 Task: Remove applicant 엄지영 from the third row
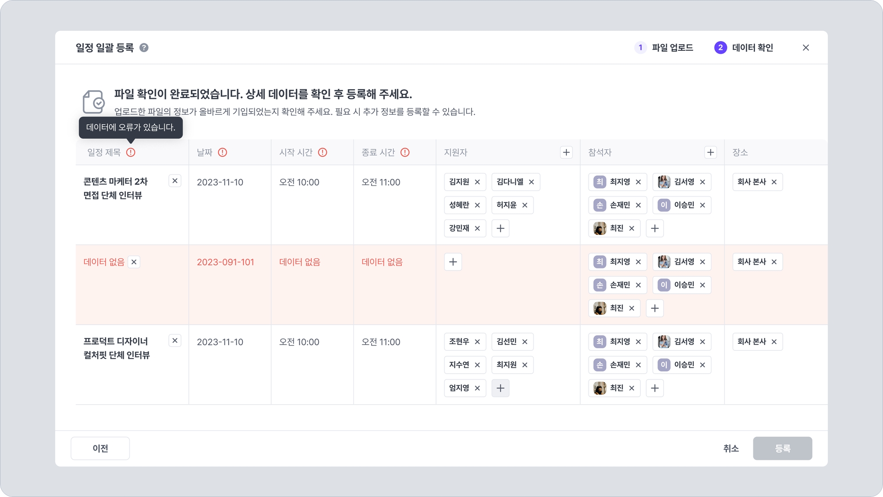point(477,388)
